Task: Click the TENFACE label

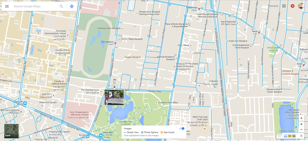Action: tap(213, 81)
